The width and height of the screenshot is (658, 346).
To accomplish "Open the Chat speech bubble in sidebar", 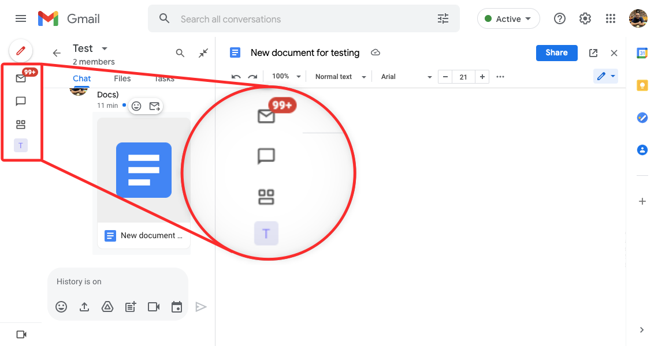I will [x=21, y=101].
